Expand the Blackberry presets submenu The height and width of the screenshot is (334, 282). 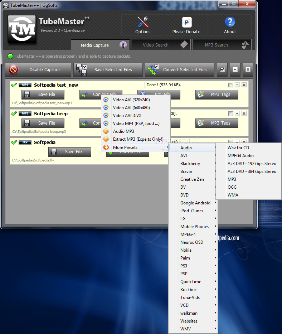[x=193, y=164]
